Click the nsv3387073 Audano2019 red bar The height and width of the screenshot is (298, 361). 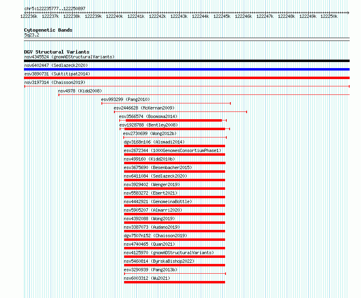[x=174, y=231]
